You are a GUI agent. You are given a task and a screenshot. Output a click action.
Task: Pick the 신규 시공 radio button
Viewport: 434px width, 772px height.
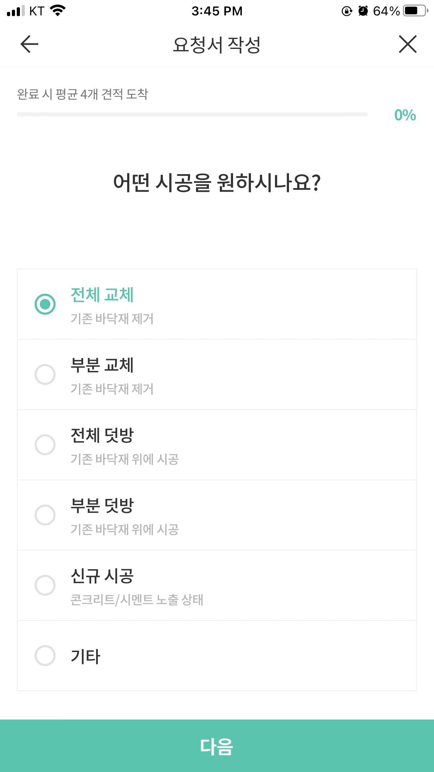(45, 585)
